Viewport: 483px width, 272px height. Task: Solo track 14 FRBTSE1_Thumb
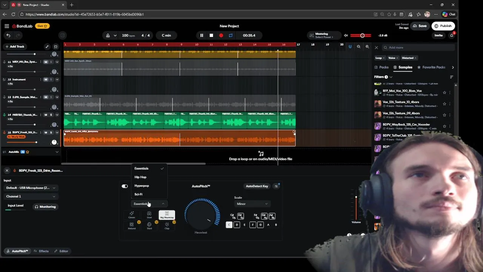coord(51,115)
